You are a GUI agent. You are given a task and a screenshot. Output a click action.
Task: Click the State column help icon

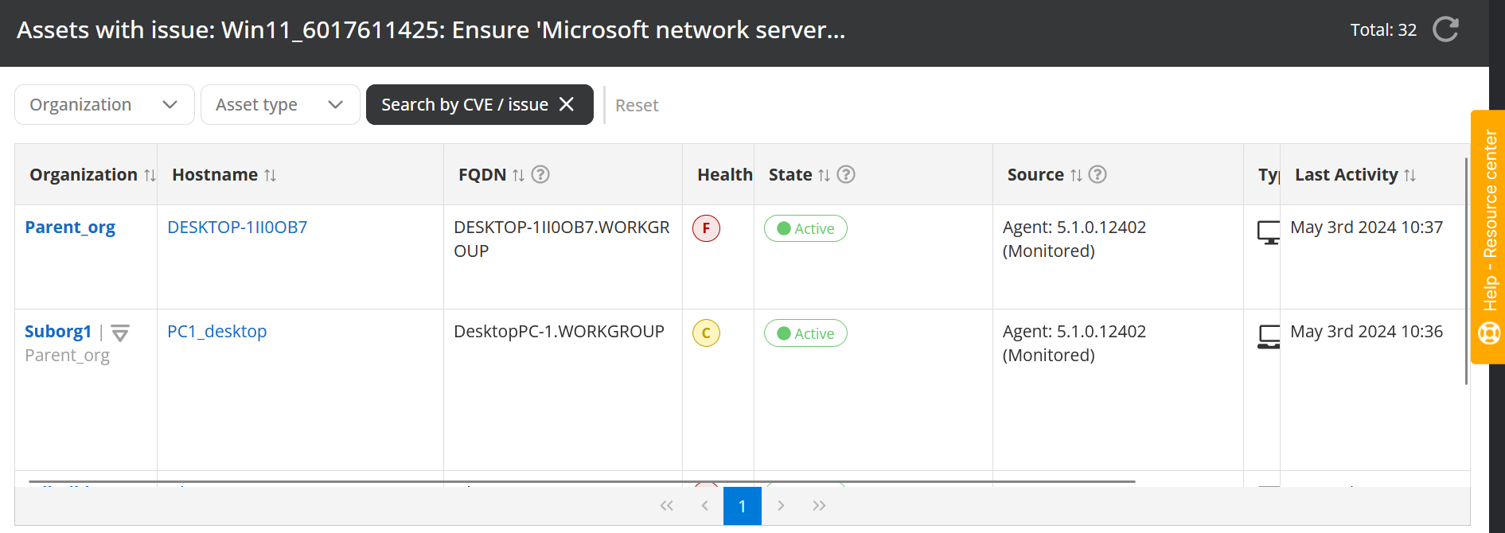(846, 174)
